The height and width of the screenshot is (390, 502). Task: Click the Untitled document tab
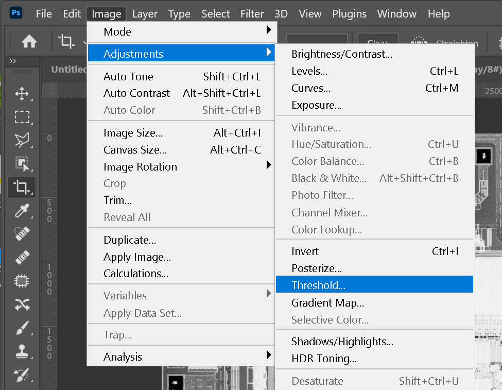[x=69, y=69]
